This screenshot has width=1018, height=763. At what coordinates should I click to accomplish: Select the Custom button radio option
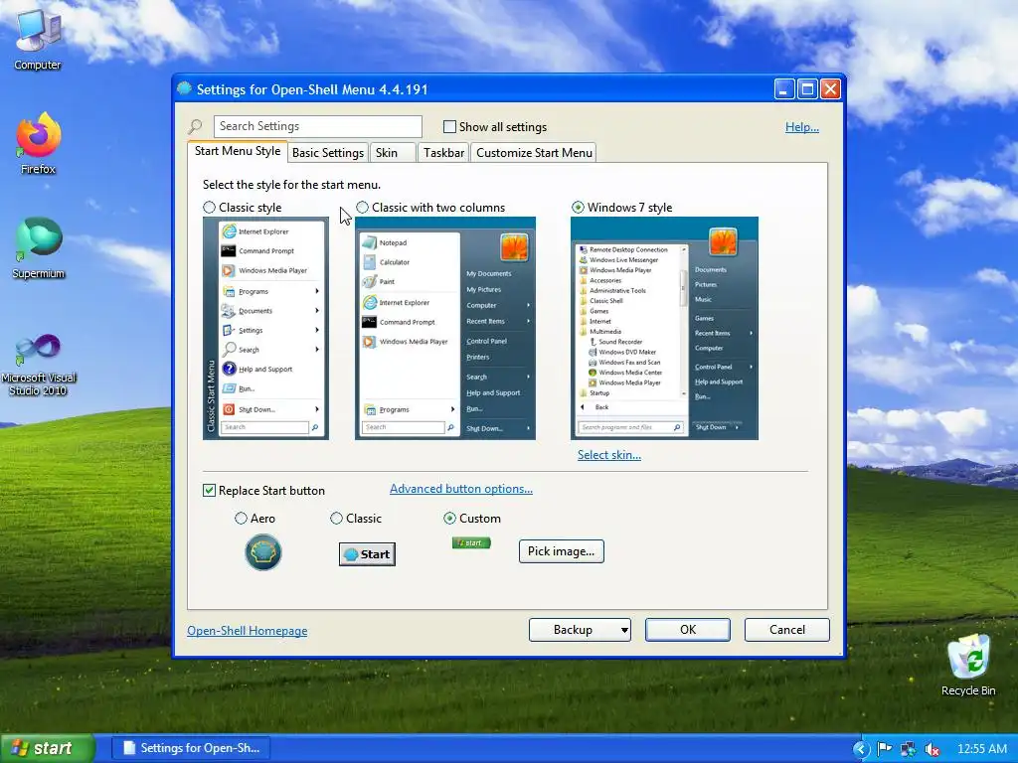[449, 519]
